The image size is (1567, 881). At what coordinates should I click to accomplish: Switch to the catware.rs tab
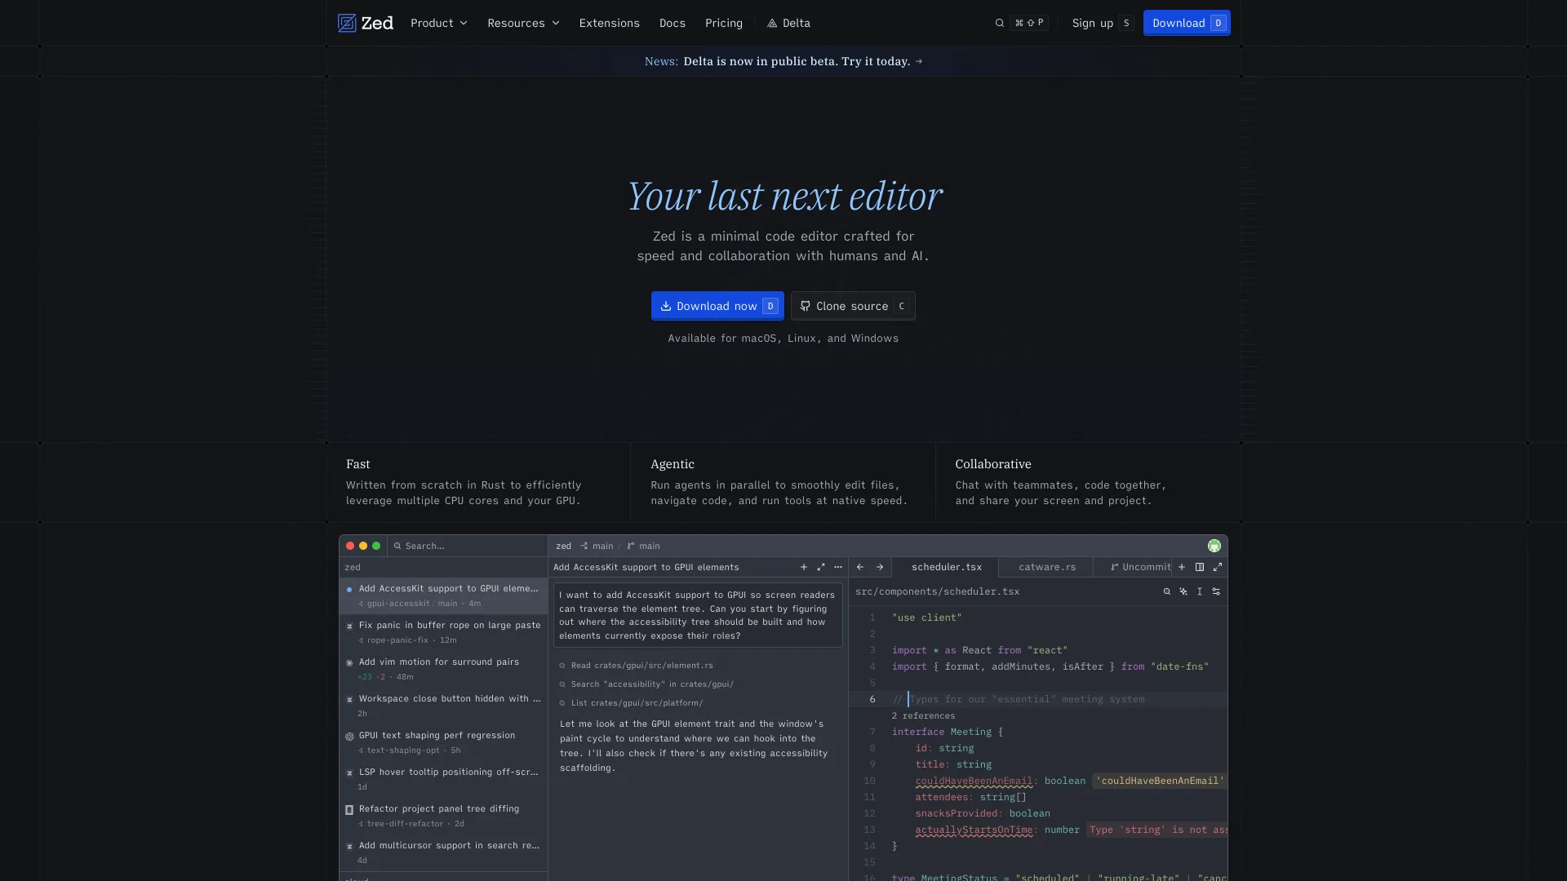[1047, 567]
